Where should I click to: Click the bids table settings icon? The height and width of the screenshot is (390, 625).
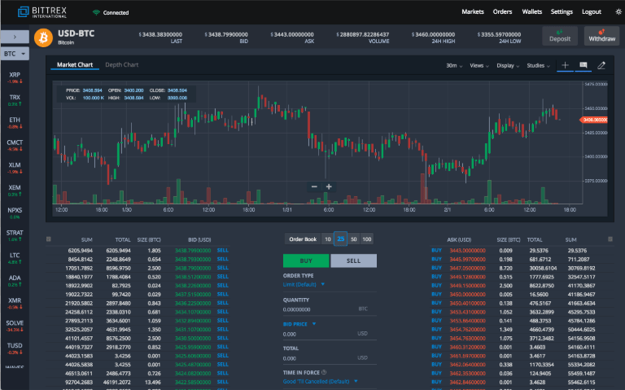coord(49,239)
